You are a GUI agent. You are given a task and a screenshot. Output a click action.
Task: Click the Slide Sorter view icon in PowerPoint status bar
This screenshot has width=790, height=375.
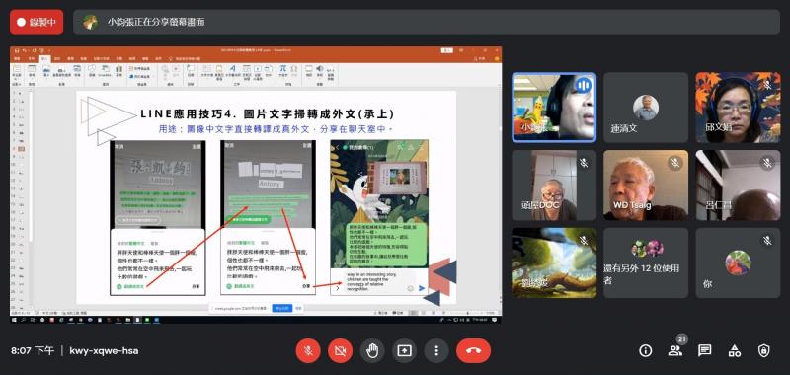click(x=424, y=313)
